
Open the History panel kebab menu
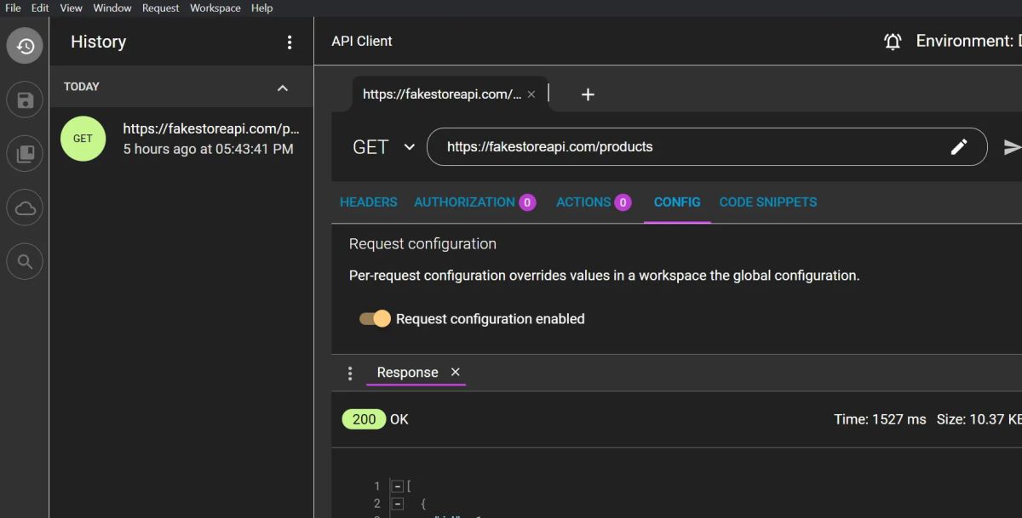pyautogui.click(x=290, y=41)
